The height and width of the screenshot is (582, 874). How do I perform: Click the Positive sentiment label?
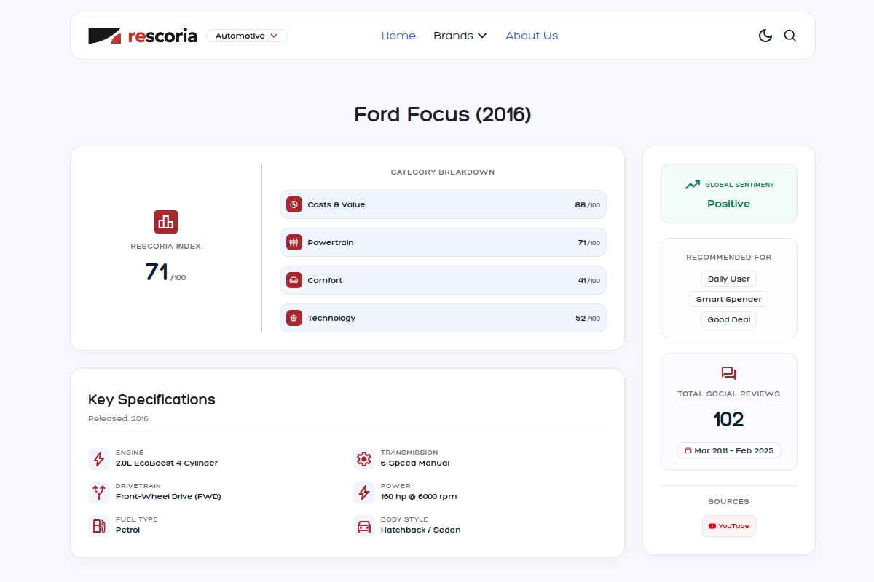coord(729,204)
